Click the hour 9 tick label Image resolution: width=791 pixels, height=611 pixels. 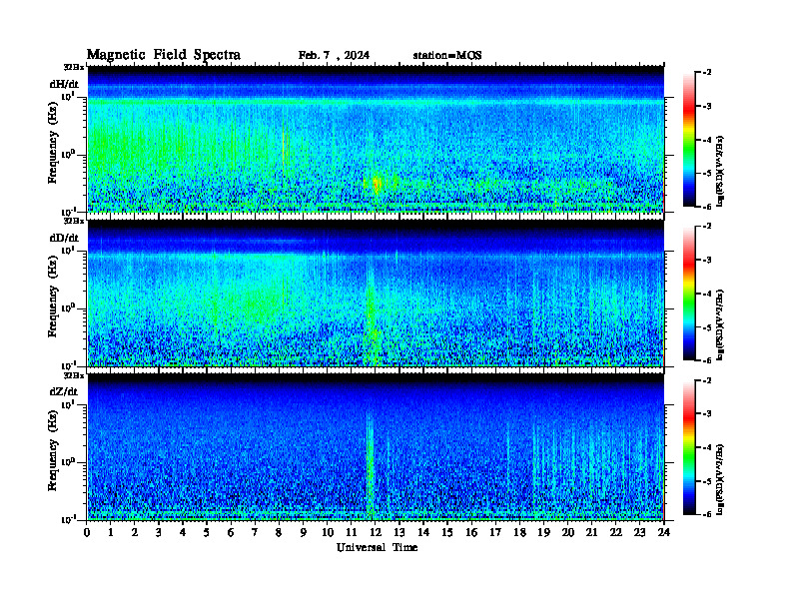click(304, 533)
